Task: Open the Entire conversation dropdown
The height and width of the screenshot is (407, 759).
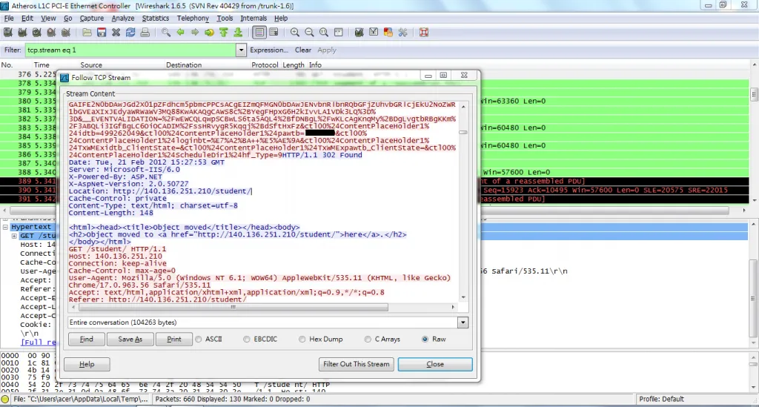Action: click(463, 322)
